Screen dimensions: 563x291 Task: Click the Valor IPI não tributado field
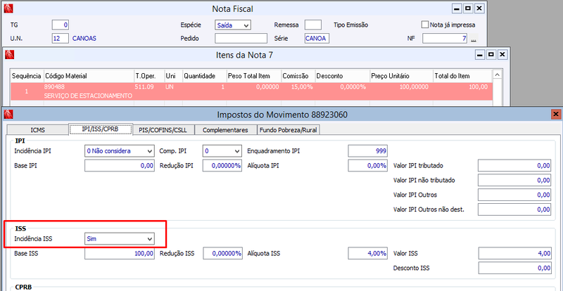(x=514, y=180)
